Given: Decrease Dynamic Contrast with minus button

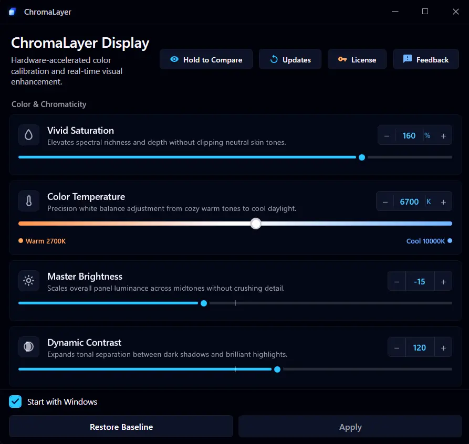Looking at the screenshot, I should coord(397,348).
